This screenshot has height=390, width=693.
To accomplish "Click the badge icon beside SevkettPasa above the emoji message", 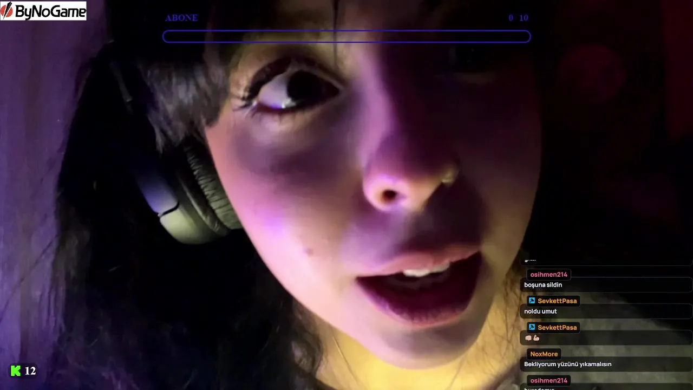I will 532,327.
